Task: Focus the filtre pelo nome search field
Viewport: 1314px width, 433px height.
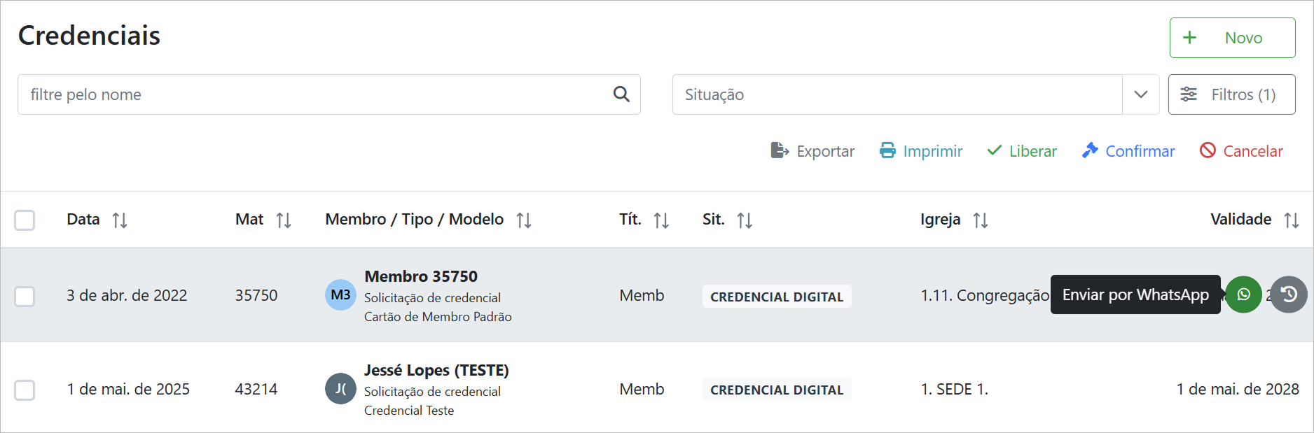Action: point(315,94)
